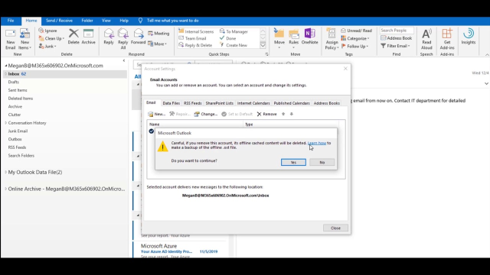Toggle Unread/Read status
Screen dimensions: 490x275
(357, 31)
